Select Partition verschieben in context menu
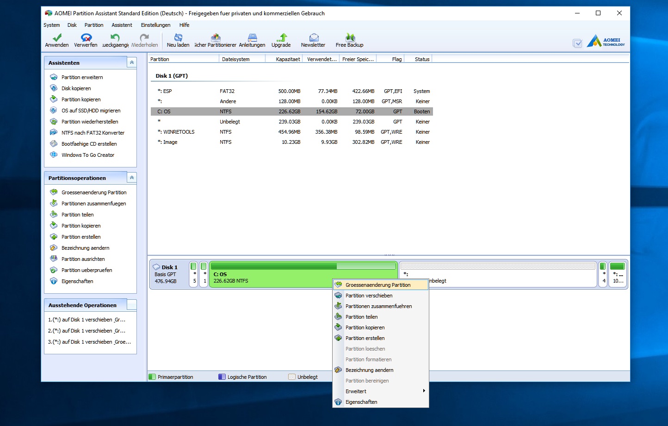 [381, 296]
